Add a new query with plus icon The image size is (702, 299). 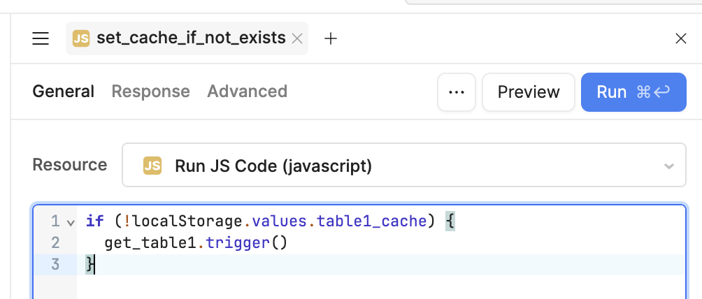tap(331, 38)
